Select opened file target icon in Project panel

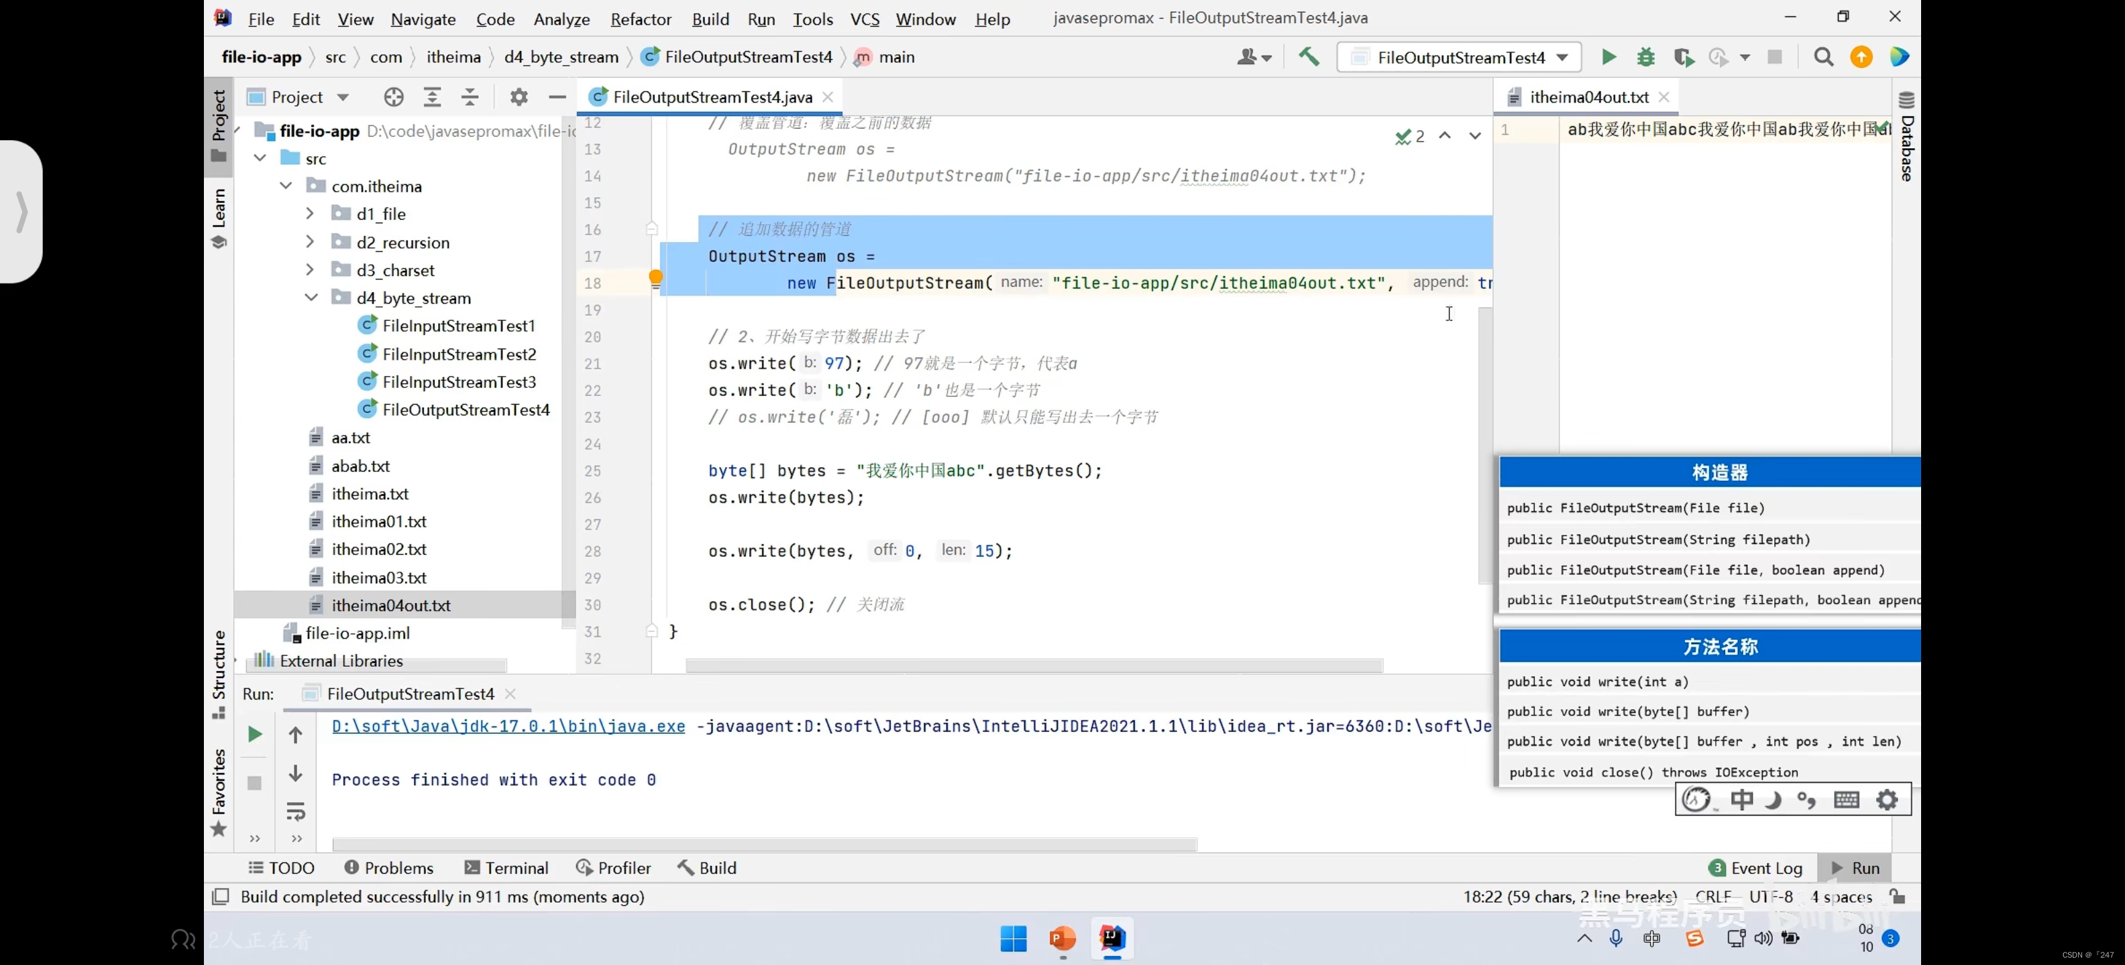coord(394,97)
